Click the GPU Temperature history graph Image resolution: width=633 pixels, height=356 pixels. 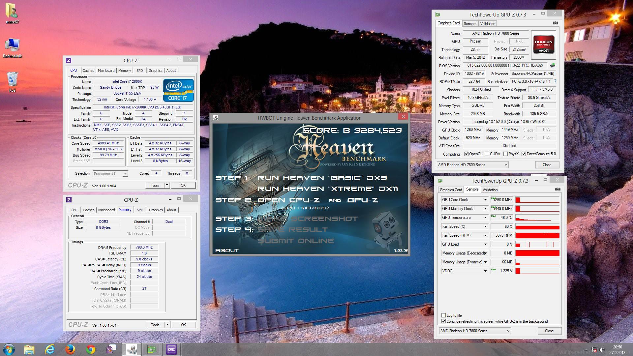(x=537, y=218)
